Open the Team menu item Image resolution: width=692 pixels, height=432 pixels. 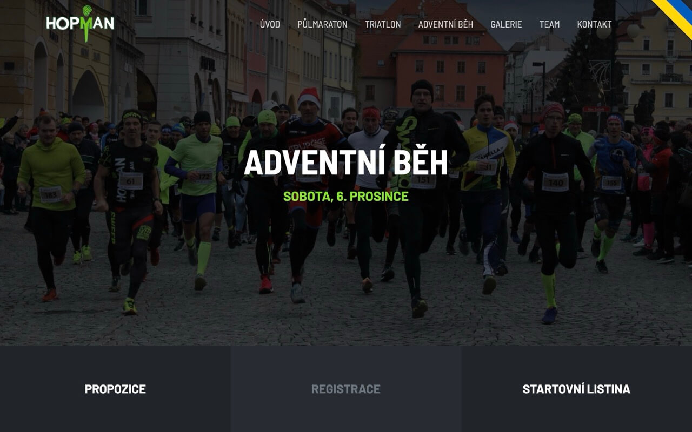point(549,24)
